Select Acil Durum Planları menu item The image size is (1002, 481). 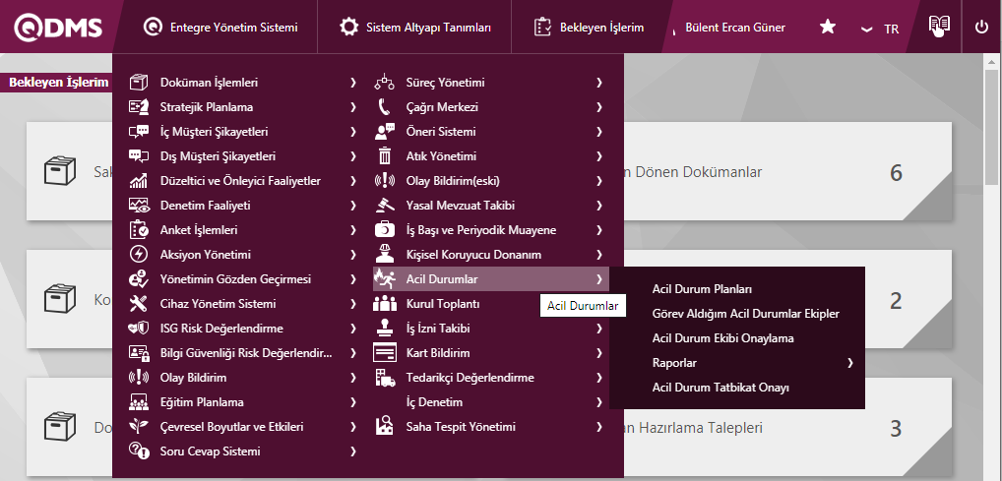(702, 289)
